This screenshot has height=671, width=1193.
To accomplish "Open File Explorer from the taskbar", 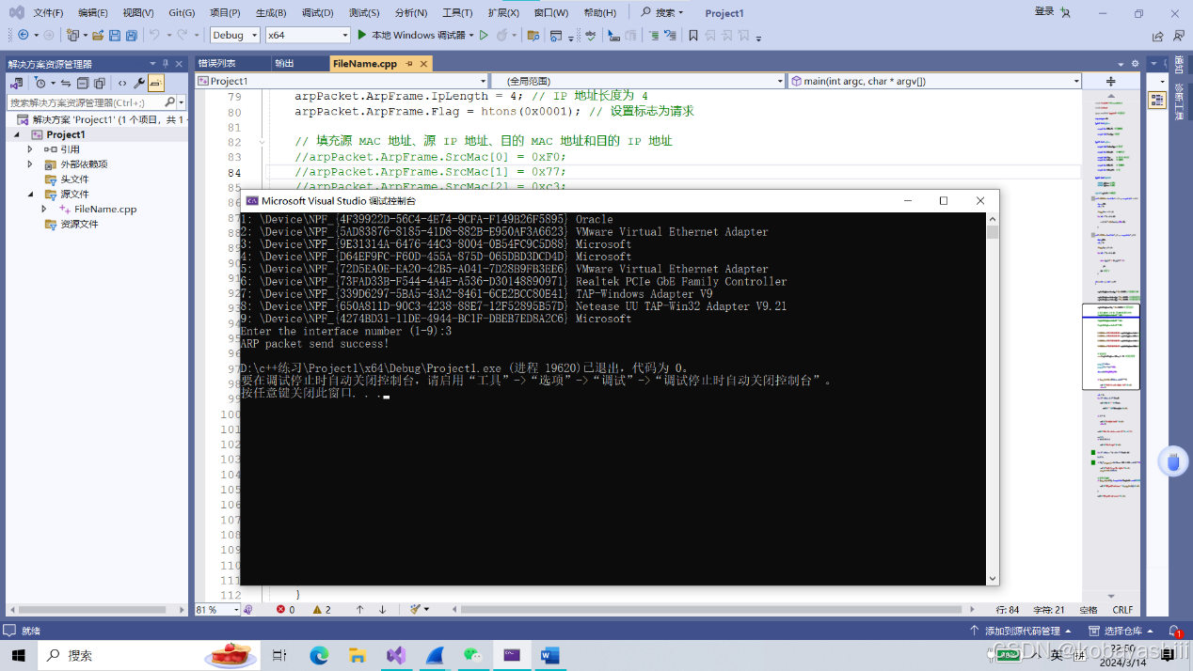I will tap(357, 655).
